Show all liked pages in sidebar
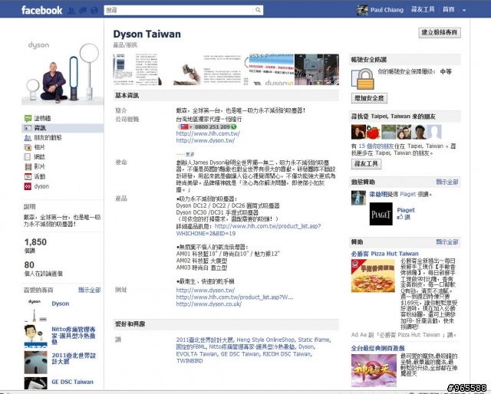 tap(90, 290)
